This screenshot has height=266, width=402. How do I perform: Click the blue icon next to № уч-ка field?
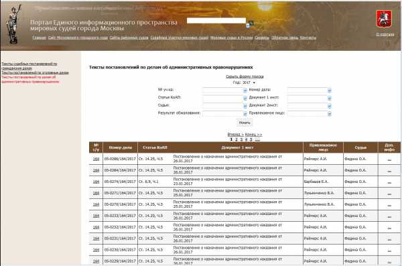point(245,90)
